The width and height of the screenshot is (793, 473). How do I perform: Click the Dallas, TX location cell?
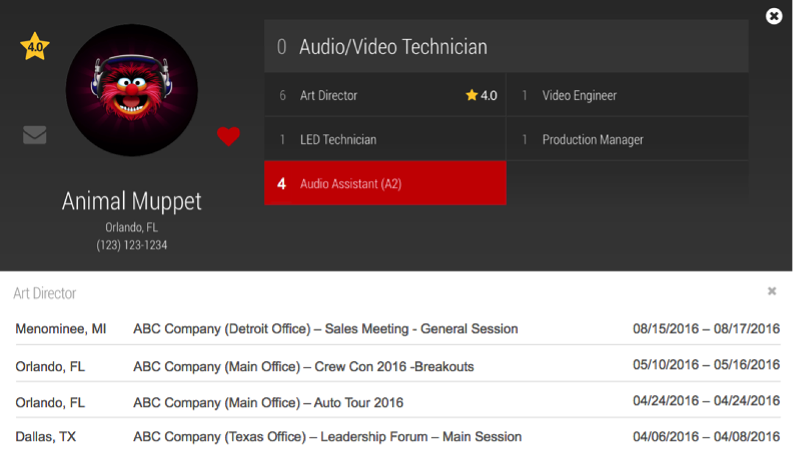(x=46, y=437)
